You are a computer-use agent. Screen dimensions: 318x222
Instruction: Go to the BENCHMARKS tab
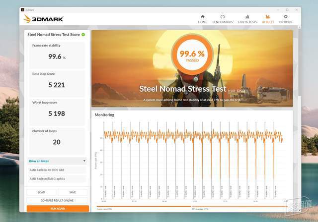[223, 19]
